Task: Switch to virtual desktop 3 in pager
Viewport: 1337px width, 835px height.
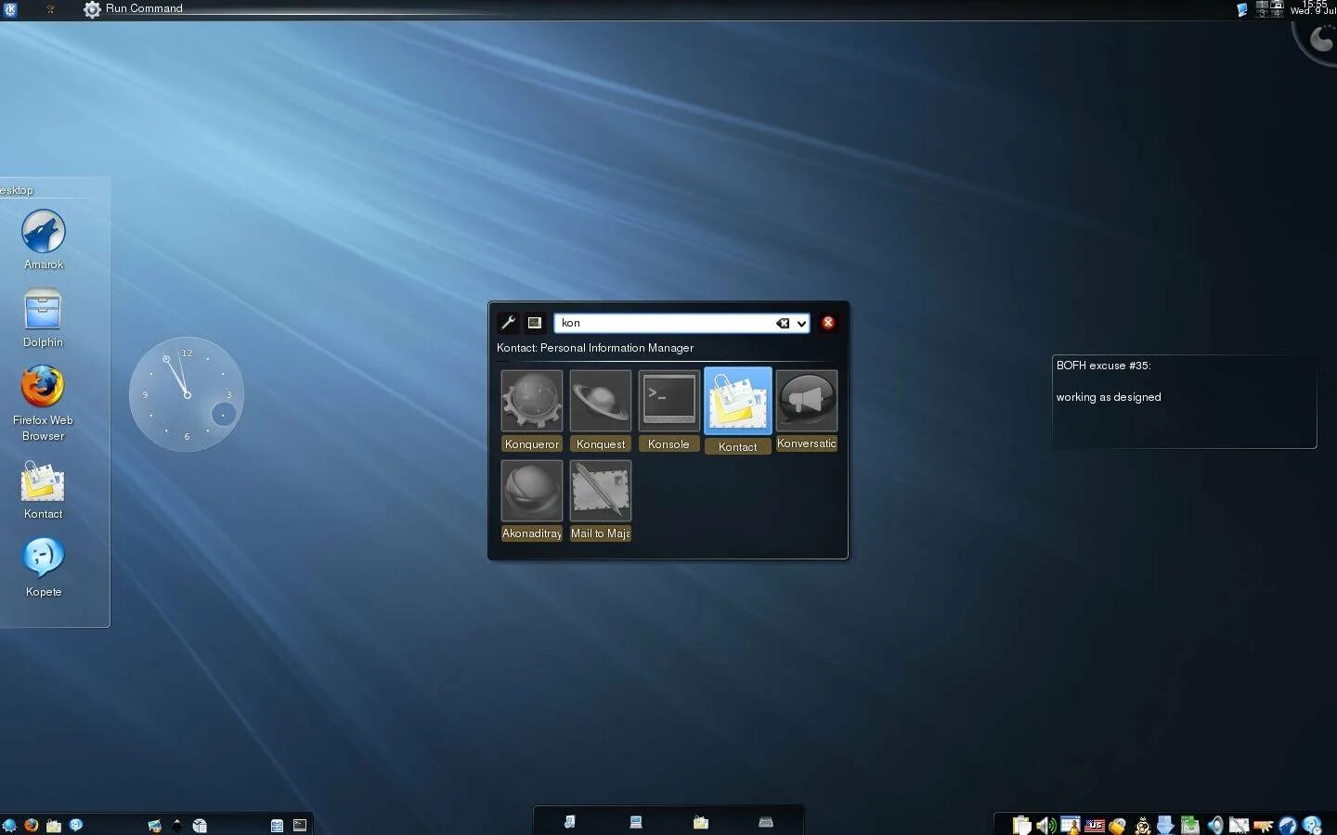Action: (1262, 13)
